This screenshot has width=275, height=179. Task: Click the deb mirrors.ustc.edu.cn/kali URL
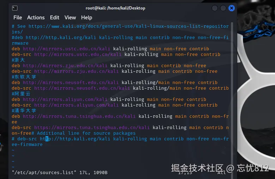pos(67,49)
